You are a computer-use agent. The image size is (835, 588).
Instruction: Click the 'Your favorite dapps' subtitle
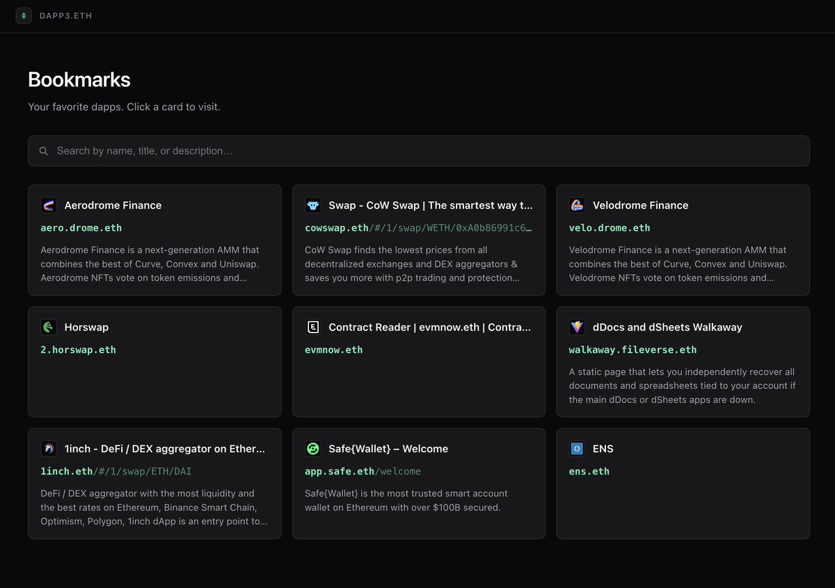[x=125, y=107]
